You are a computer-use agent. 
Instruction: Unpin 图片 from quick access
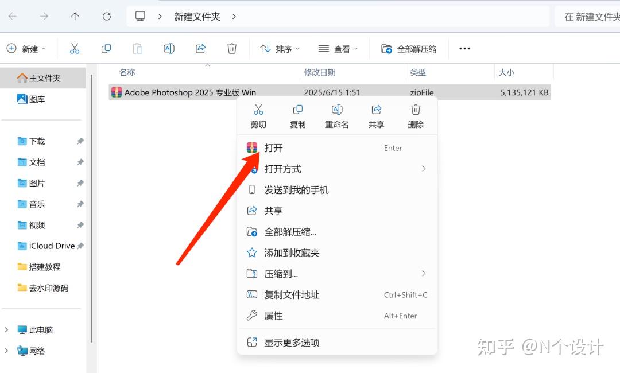(x=80, y=183)
